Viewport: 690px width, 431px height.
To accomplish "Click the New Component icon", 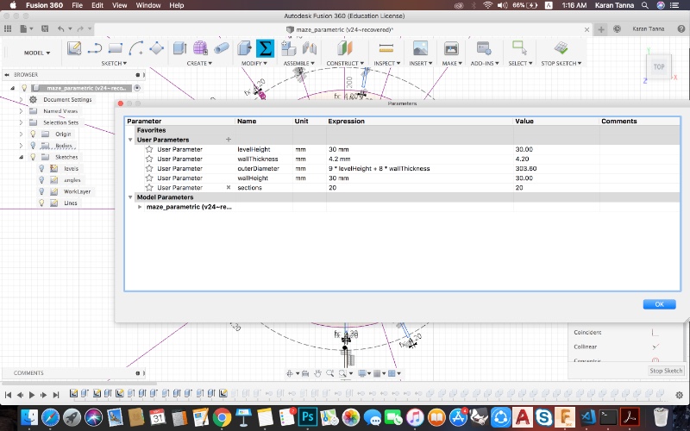I will coord(288,48).
